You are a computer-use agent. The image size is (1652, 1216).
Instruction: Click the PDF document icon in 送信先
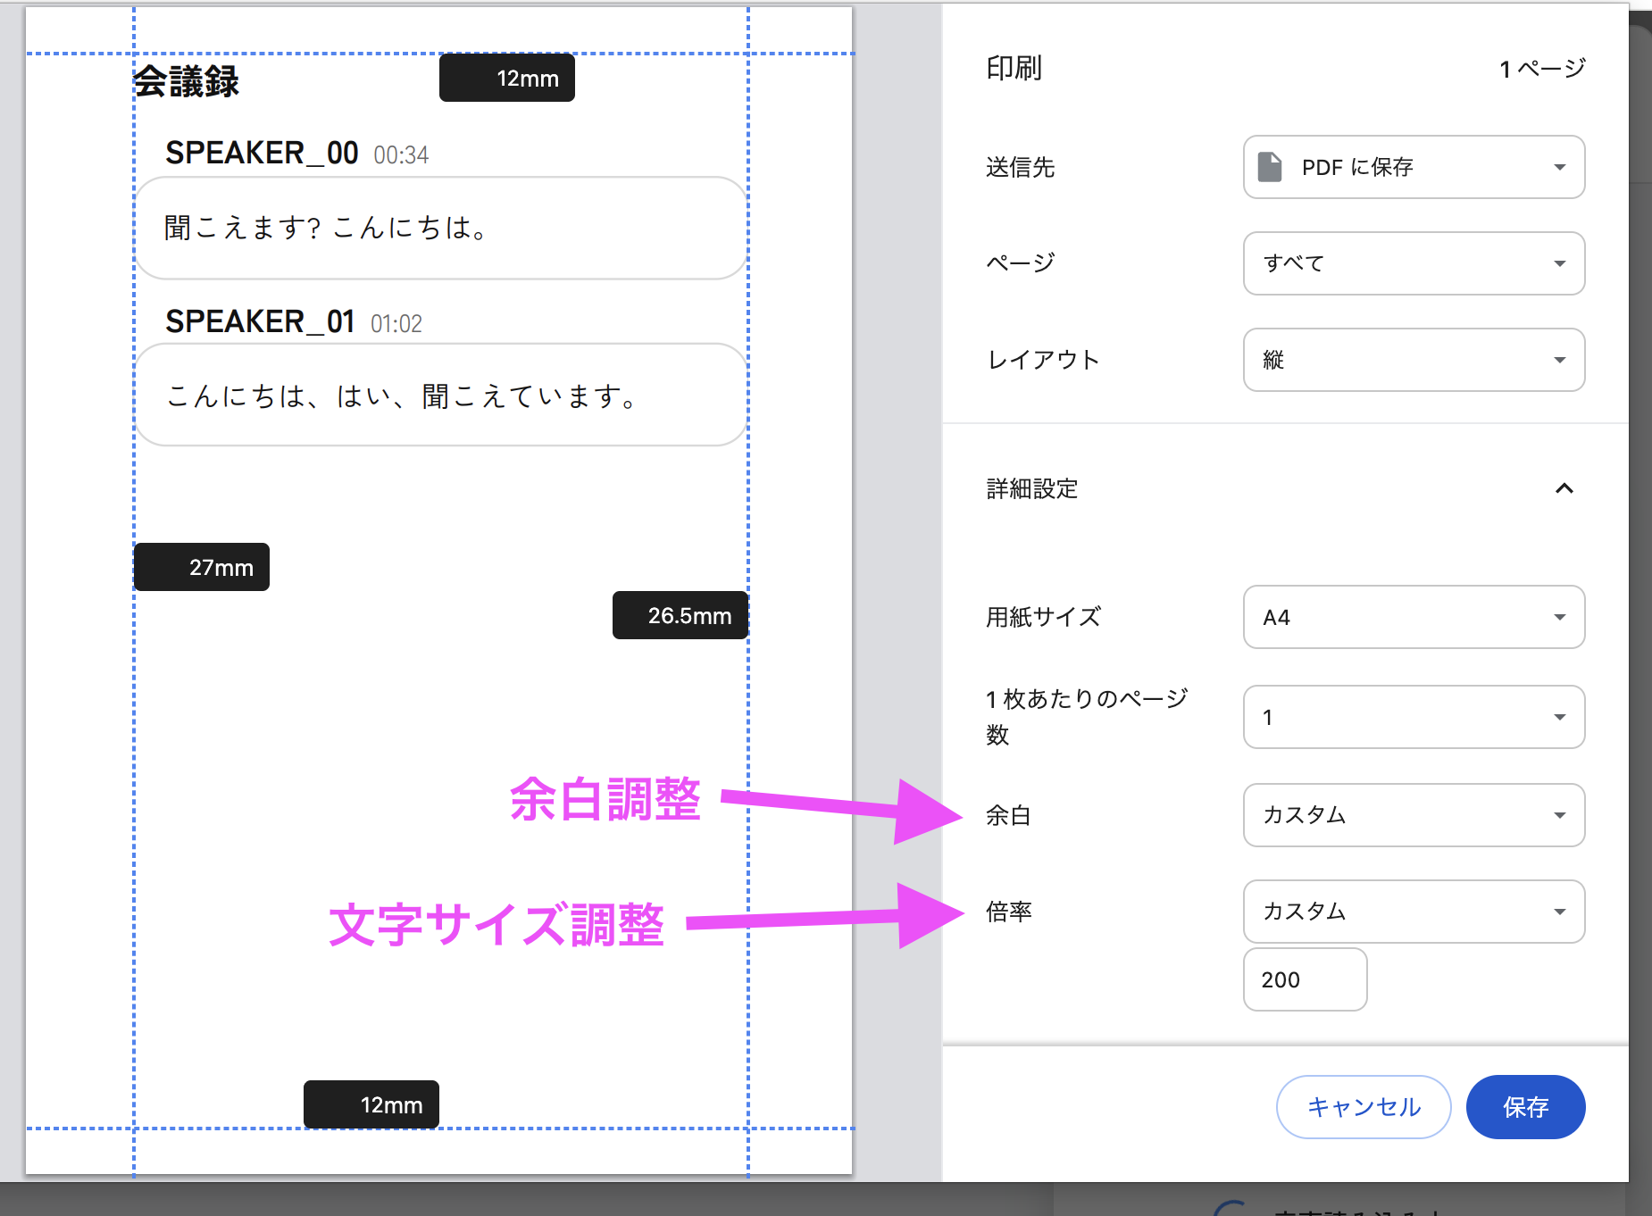click(1270, 167)
